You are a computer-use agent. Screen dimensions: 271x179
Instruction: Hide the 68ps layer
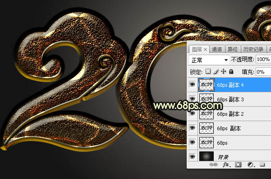(192, 142)
